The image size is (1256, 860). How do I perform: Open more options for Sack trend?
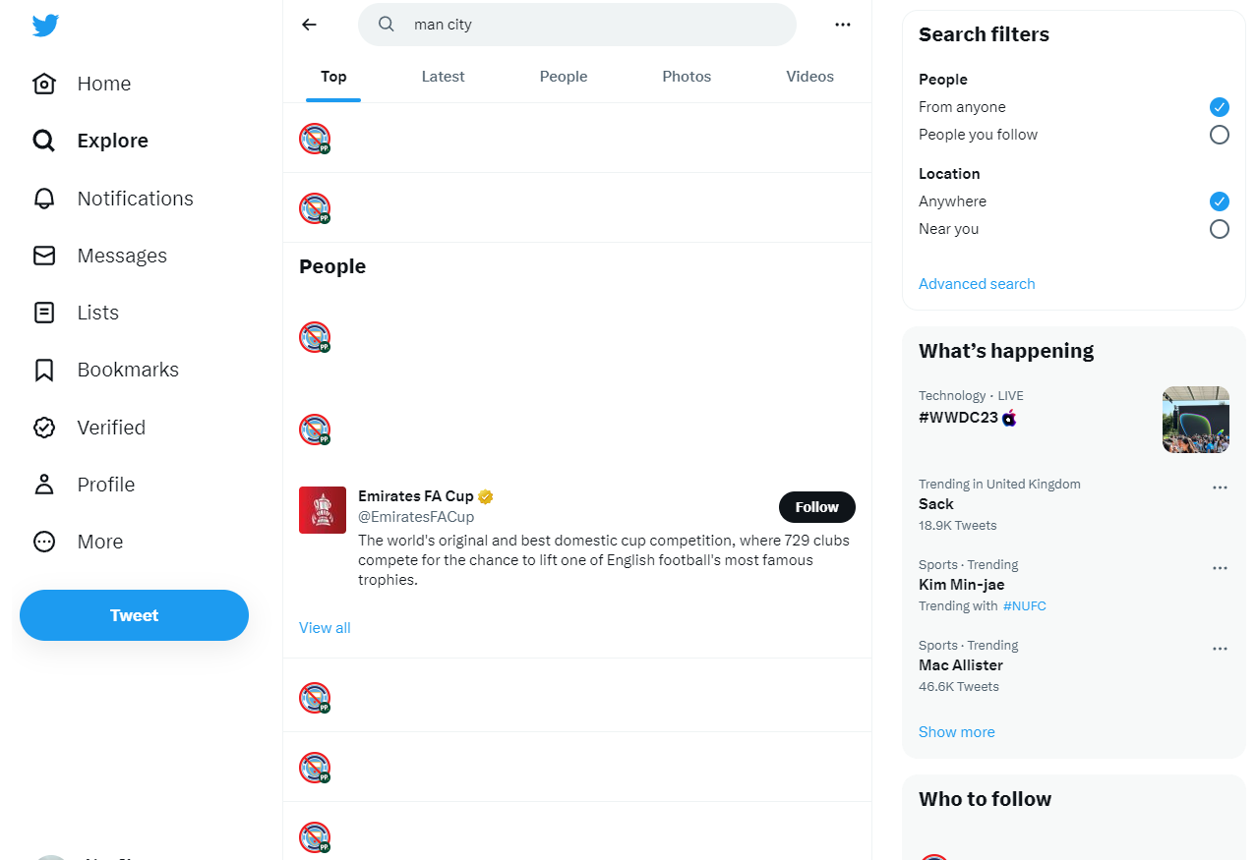pyautogui.click(x=1220, y=487)
